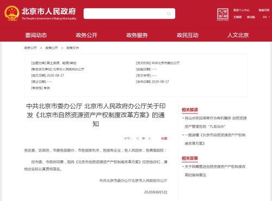Open the 要闻动态 menu
The image size is (272, 201).
36,35
